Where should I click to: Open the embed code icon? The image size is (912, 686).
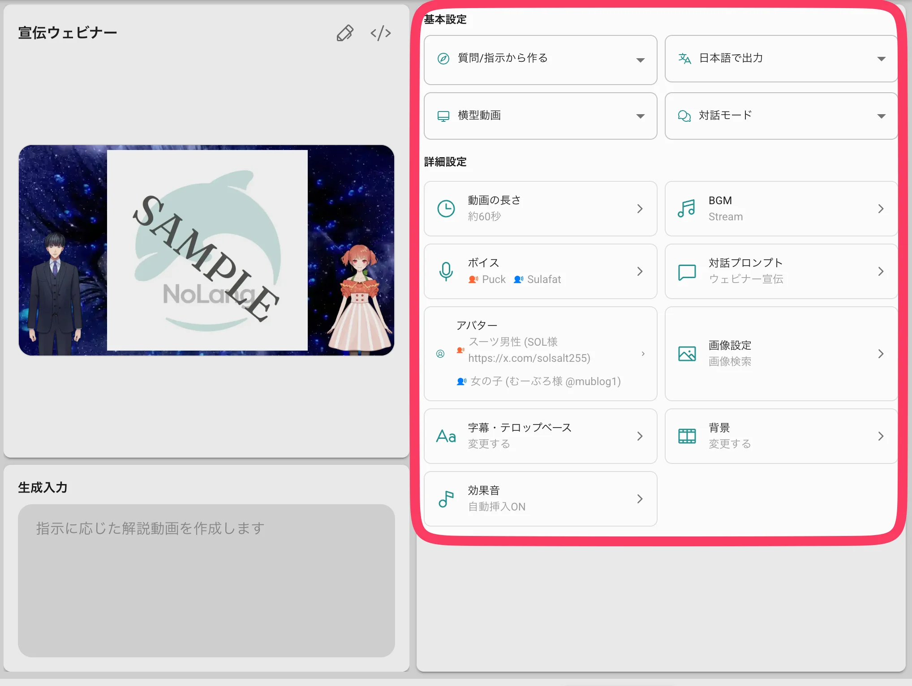[381, 33]
